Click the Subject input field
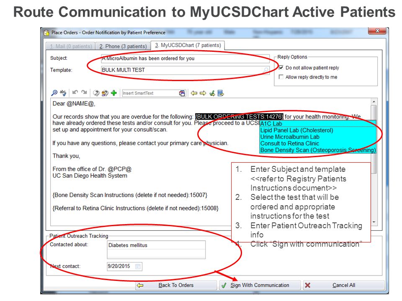The image size is (402, 301). (185, 59)
